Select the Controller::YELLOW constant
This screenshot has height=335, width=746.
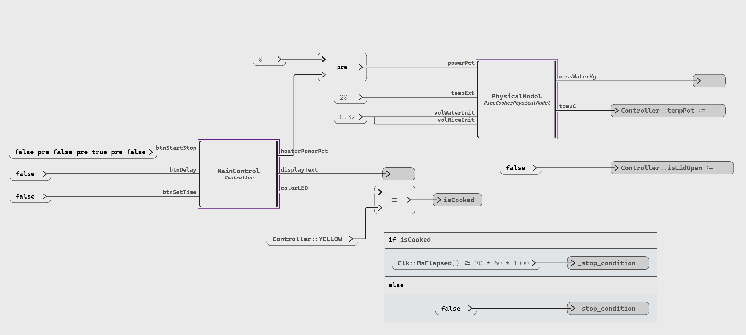pyautogui.click(x=307, y=239)
